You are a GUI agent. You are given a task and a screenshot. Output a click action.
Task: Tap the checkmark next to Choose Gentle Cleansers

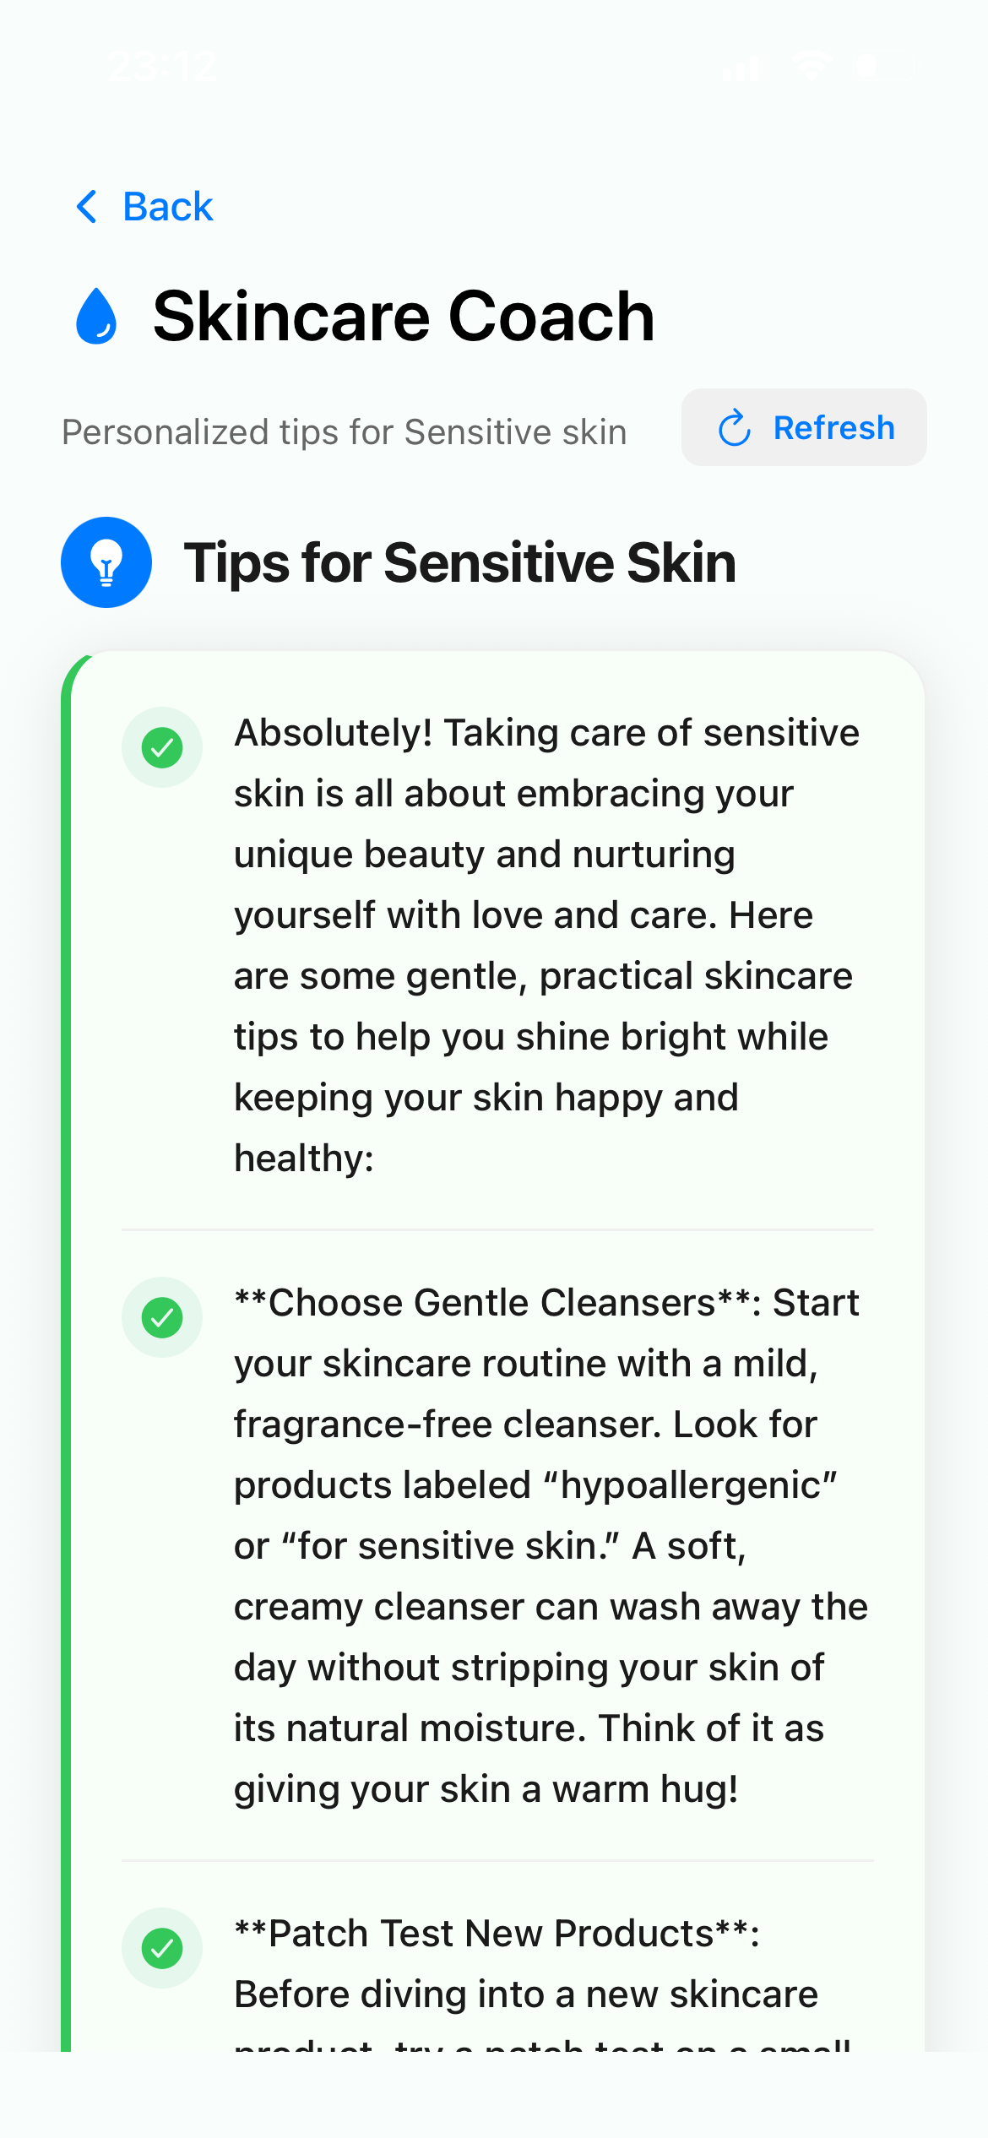(161, 1317)
